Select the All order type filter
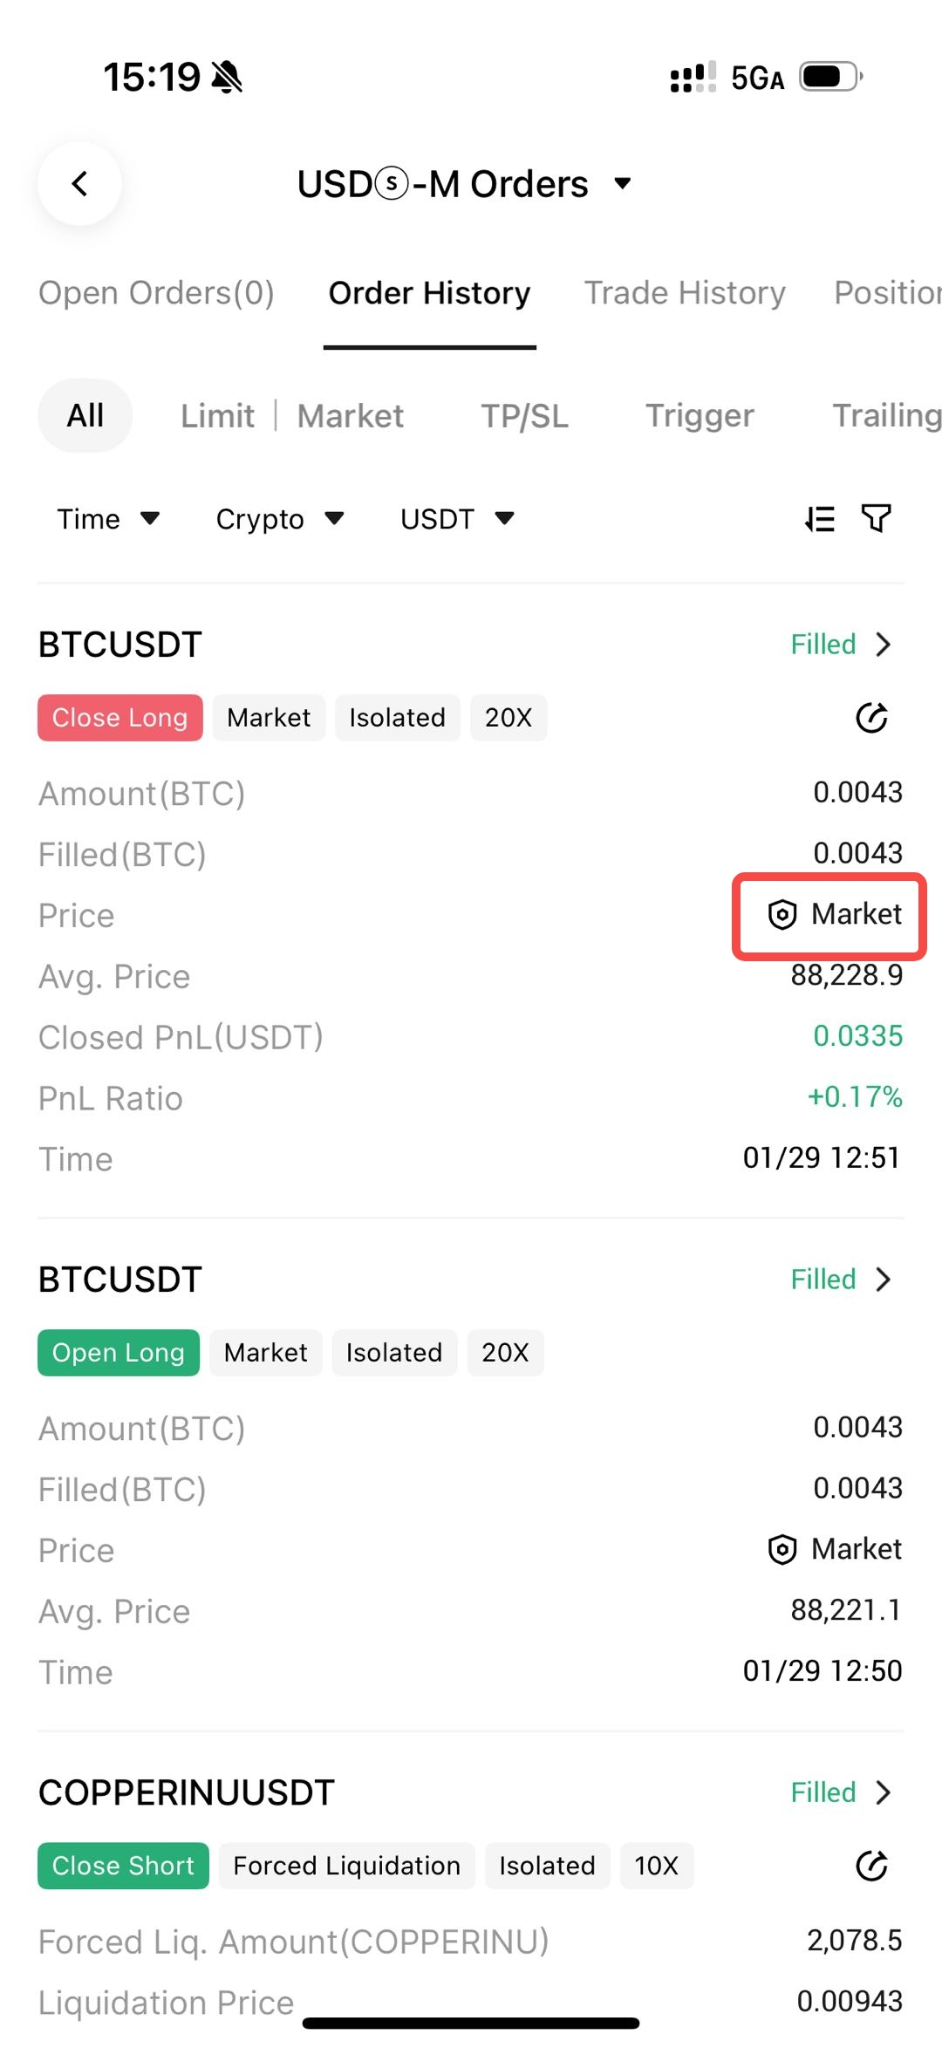 85,416
